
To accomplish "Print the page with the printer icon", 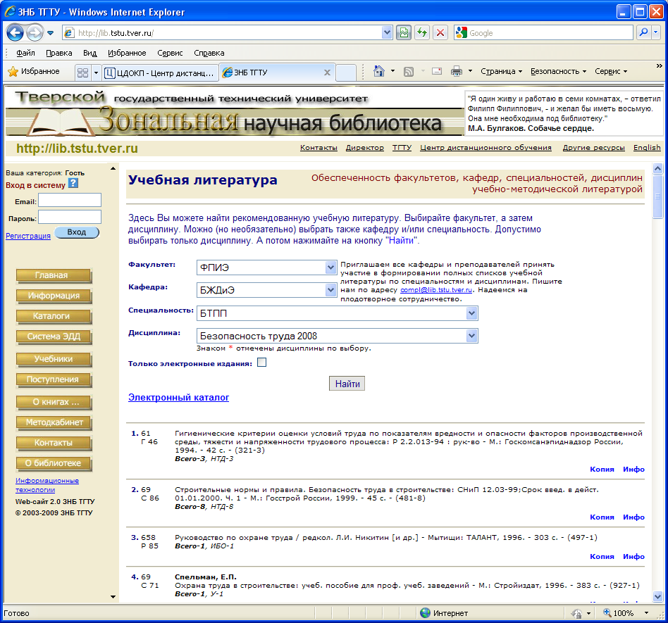I will [x=457, y=71].
